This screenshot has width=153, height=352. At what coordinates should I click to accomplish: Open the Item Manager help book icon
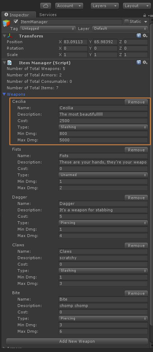click(139, 62)
